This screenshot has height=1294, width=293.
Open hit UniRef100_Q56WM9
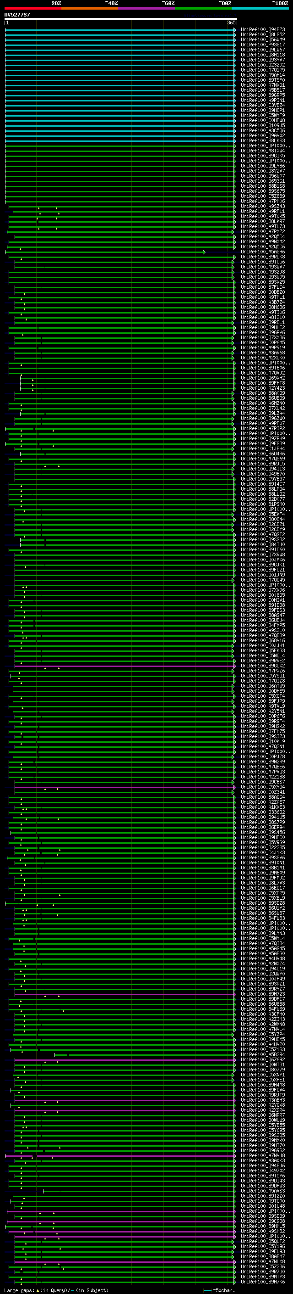(263, 39)
